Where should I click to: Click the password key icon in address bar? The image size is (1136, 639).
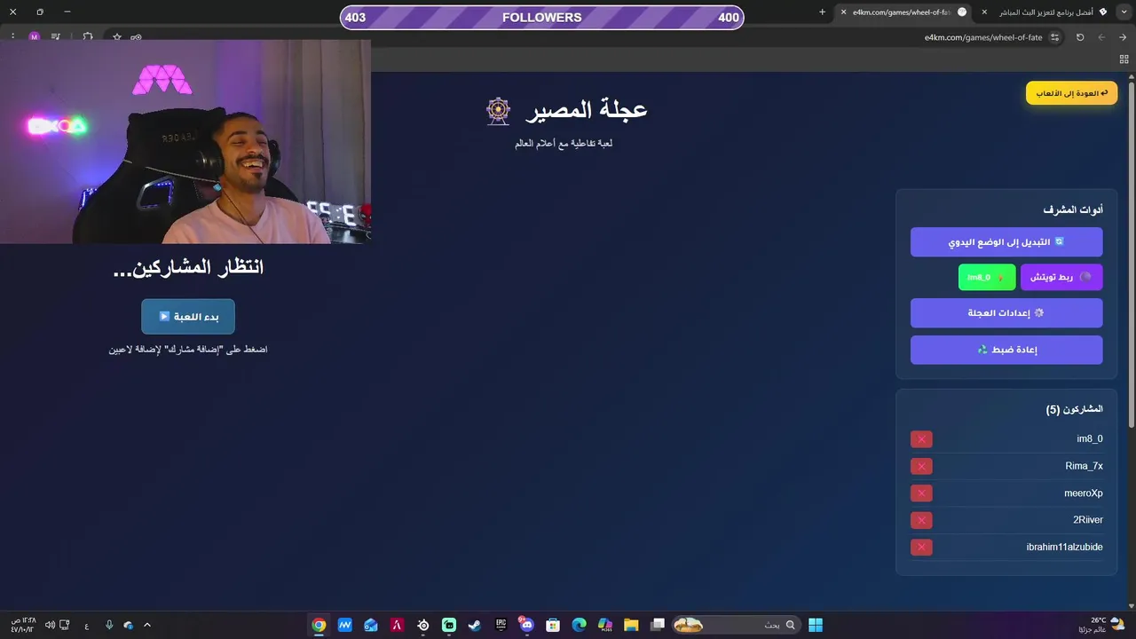click(136, 37)
